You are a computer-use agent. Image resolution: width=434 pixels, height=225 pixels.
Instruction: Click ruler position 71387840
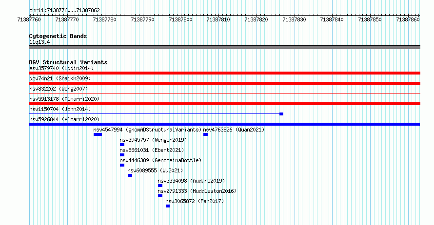332,19
